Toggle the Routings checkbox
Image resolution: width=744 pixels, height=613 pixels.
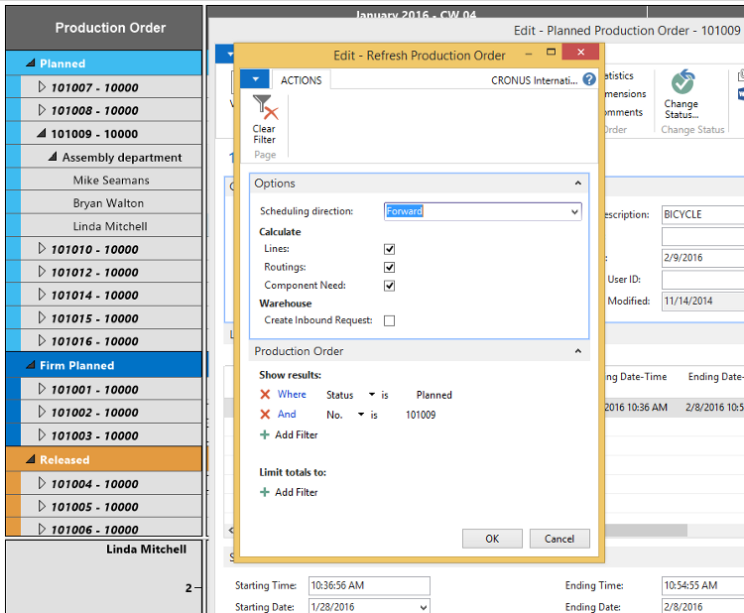pos(389,267)
